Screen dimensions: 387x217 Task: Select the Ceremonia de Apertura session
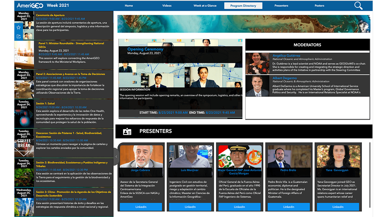point(64,25)
